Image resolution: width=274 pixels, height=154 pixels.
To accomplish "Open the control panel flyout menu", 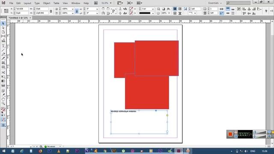I will pyautogui.click(x=272, y=11).
